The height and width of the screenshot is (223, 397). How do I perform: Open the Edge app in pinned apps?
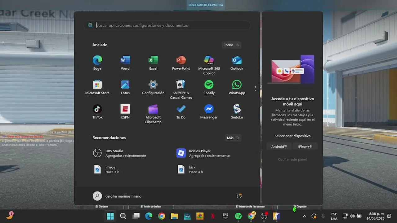[97, 63]
